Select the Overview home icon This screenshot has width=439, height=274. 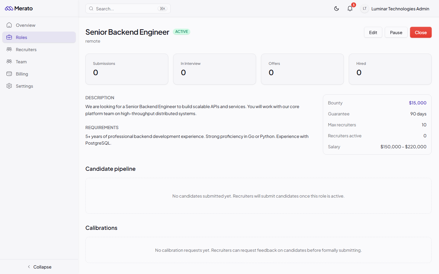9,25
